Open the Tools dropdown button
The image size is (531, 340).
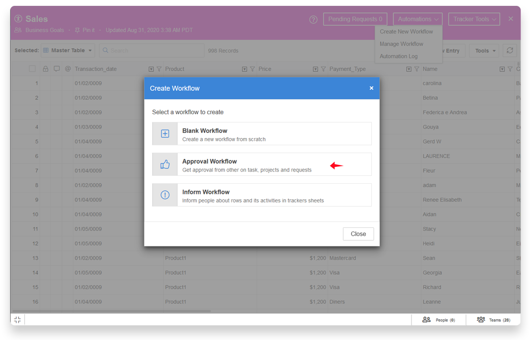click(x=484, y=50)
